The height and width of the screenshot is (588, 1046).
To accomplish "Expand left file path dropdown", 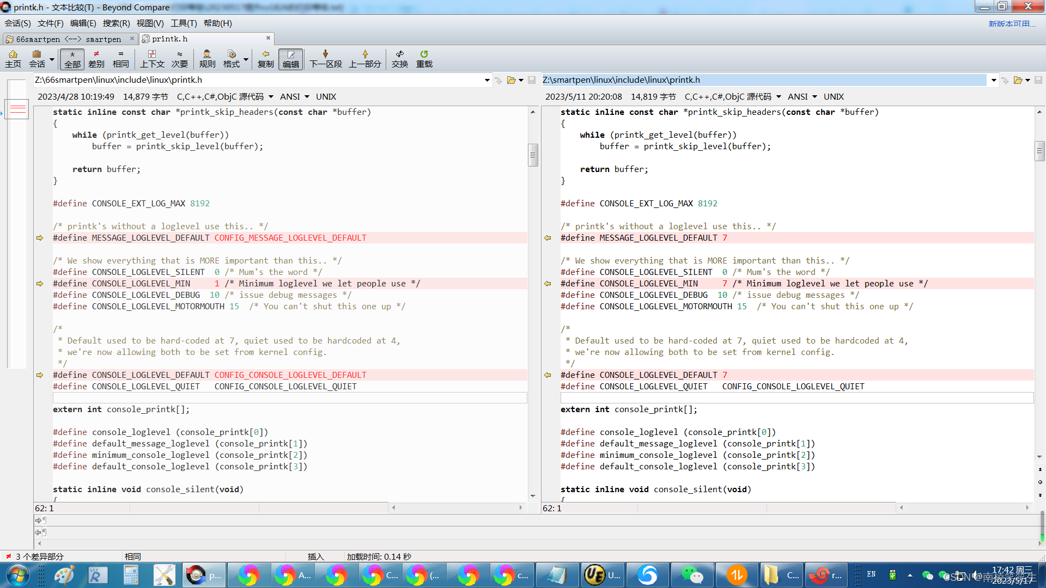I will (487, 80).
